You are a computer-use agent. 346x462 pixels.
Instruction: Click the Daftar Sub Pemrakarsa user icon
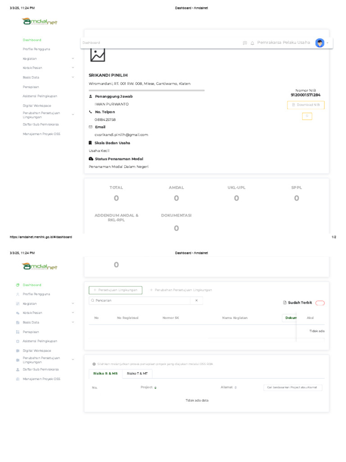18,370
